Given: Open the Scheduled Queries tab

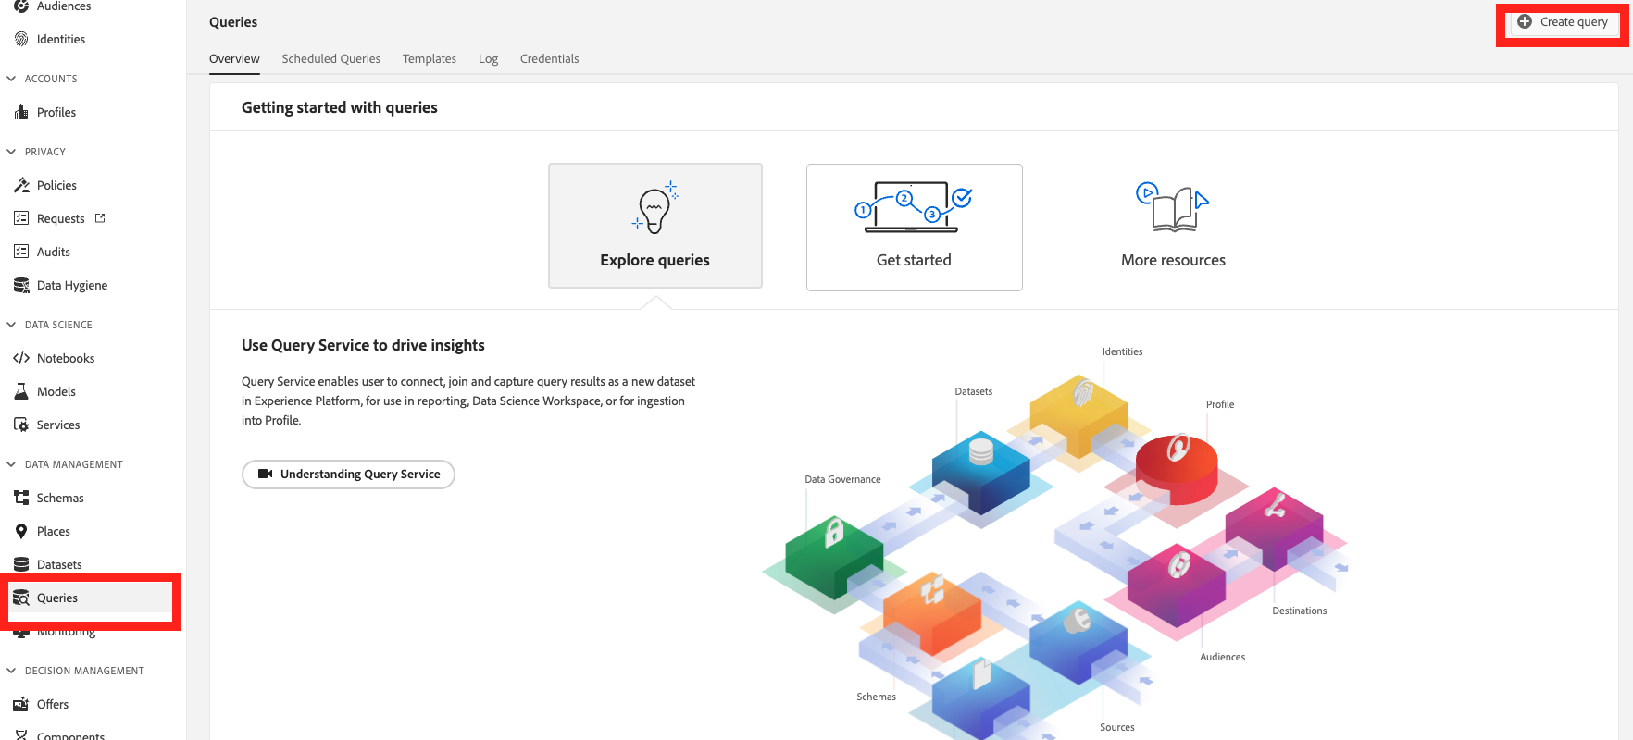Looking at the screenshot, I should [x=330, y=58].
